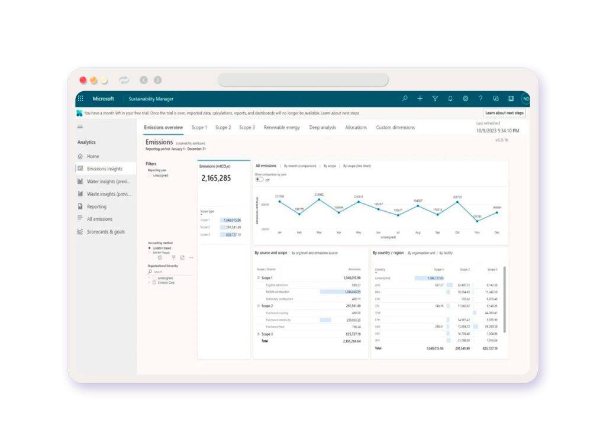Select Location based accounting method

[150, 248]
